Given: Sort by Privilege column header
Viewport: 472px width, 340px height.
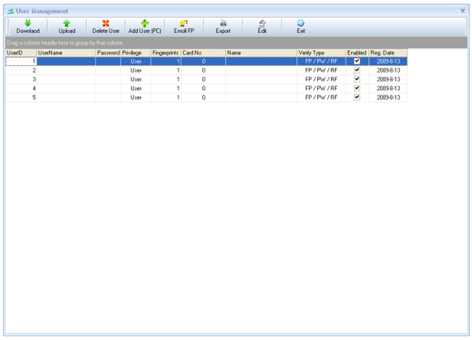Looking at the screenshot, I should click(x=136, y=53).
